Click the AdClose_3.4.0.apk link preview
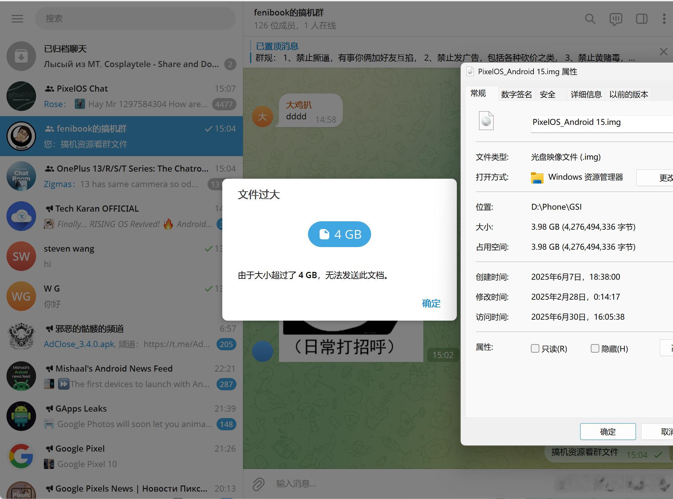The width and height of the screenshot is (673, 499). [79, 344]
